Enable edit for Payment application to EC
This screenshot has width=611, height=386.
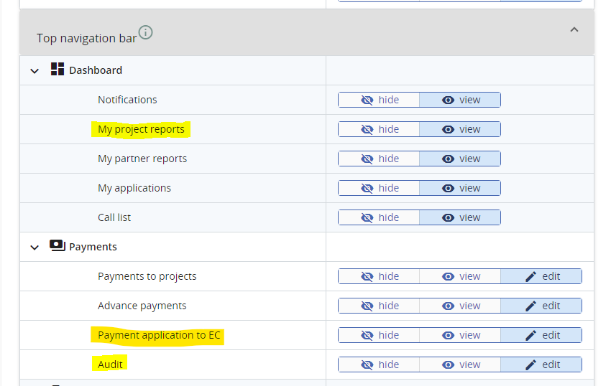(541, 335)
